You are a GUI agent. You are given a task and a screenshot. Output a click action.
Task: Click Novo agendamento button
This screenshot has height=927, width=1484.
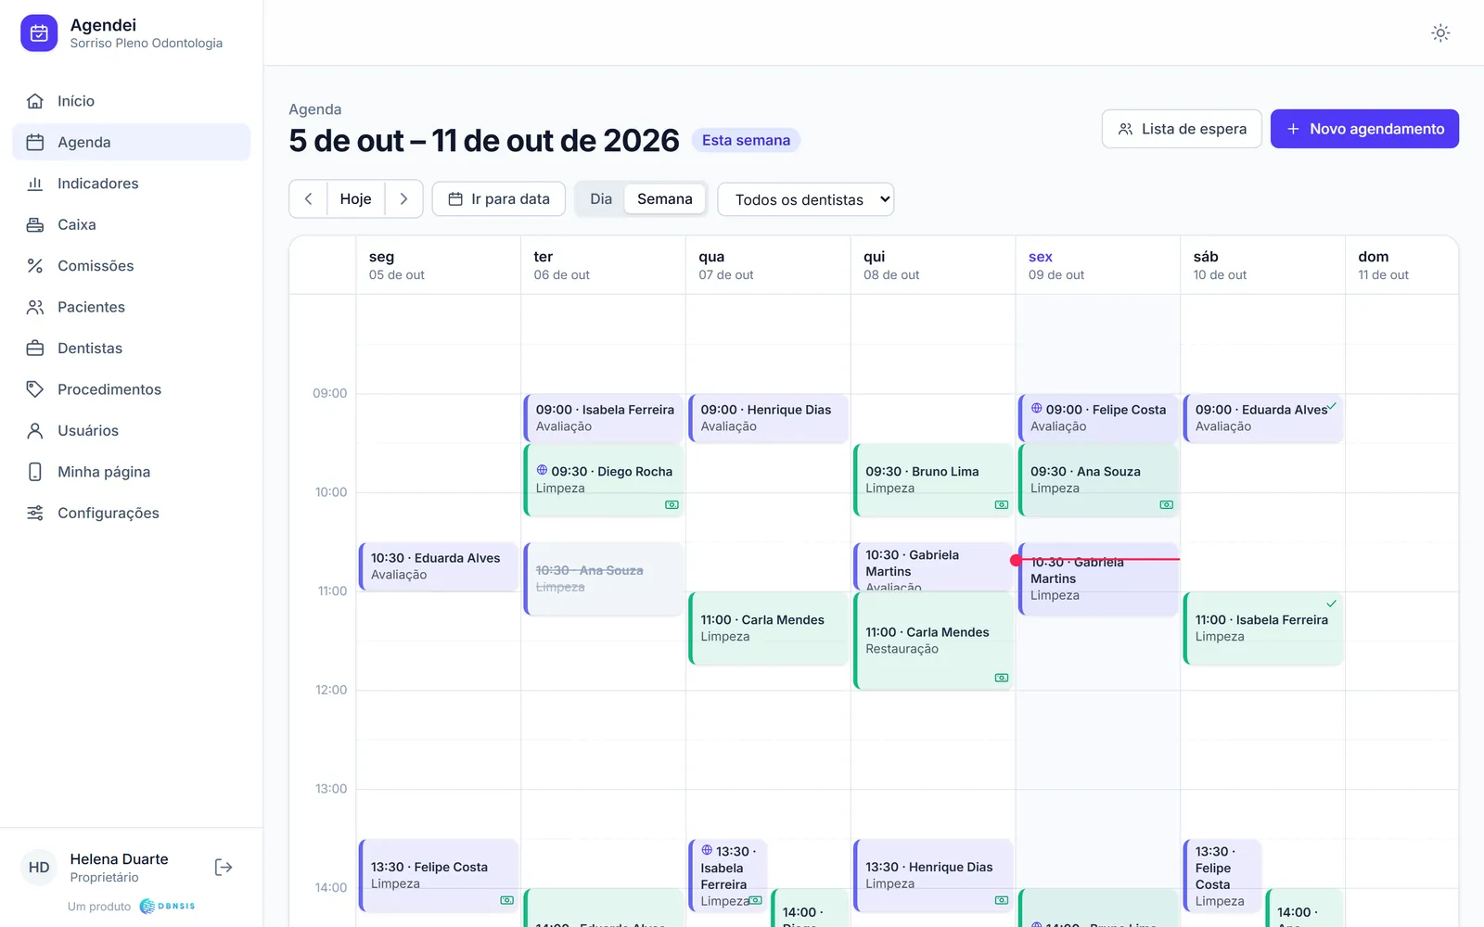[1364, 129]
